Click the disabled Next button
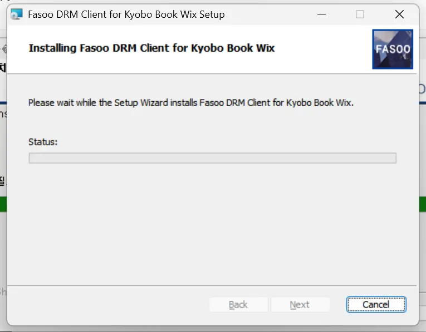The width and height of the screenshot is (426, 332). [300, 305]
